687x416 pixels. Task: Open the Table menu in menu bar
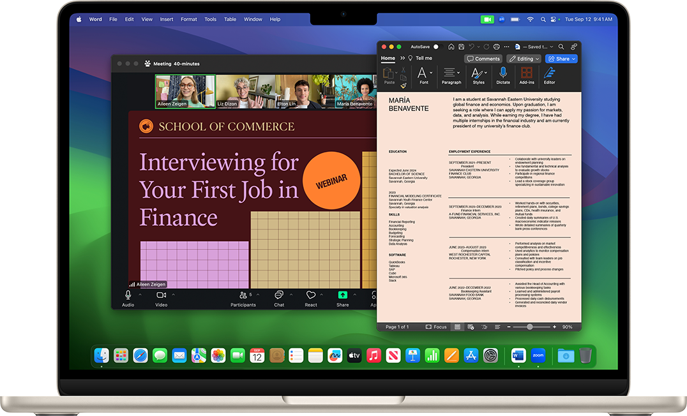click(230, 19)
